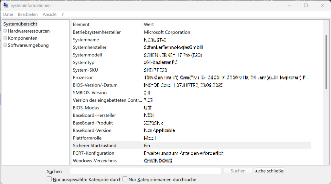Viewport: 331px width, 184px height.
Task: Select Komponenten tree item
Action: click(x=23, y=38)
